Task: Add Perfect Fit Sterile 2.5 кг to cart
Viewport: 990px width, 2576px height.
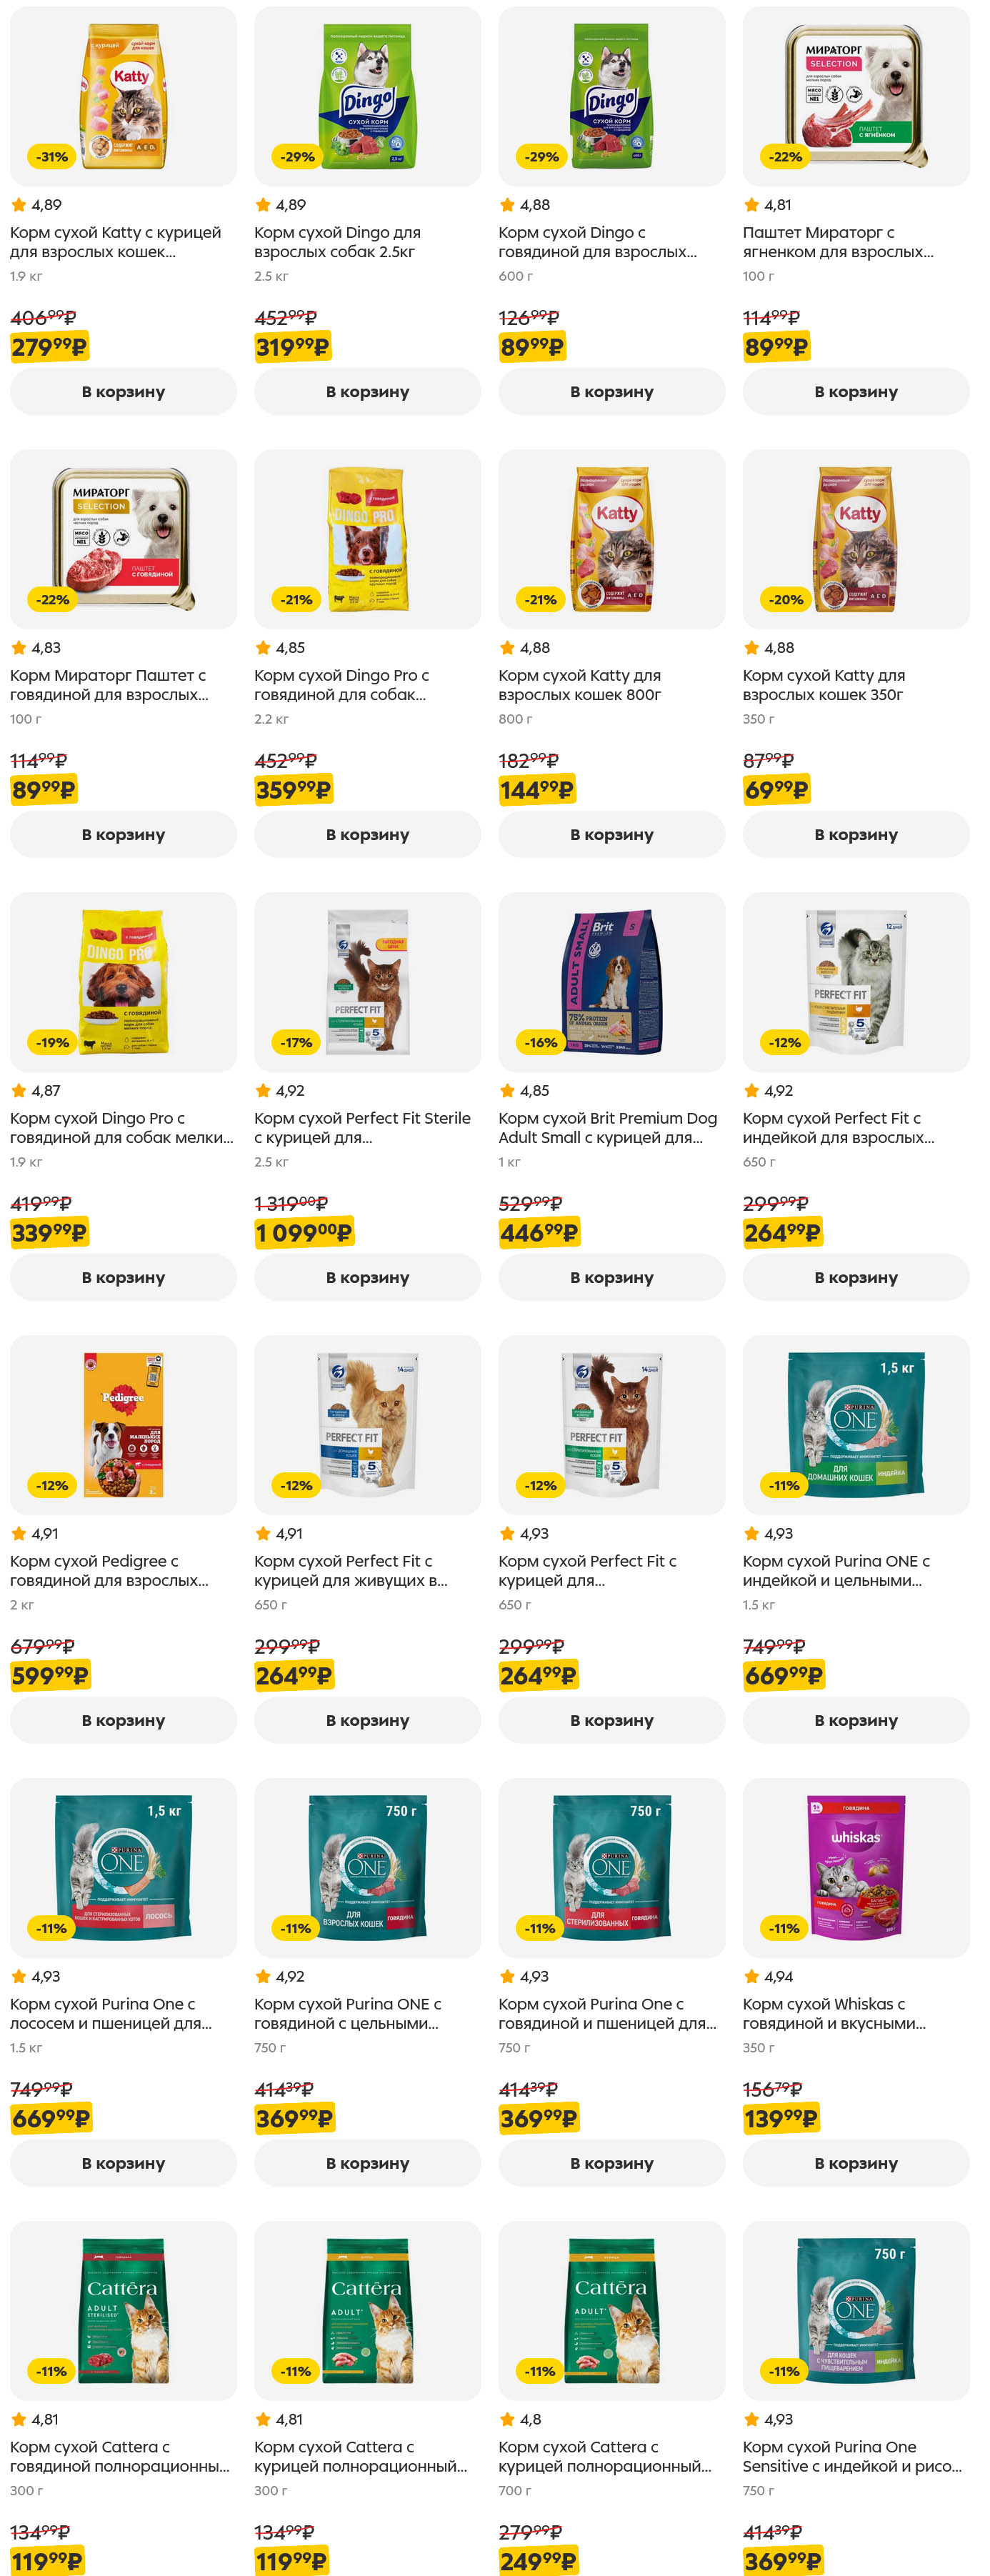Action: click(367, 1277)
